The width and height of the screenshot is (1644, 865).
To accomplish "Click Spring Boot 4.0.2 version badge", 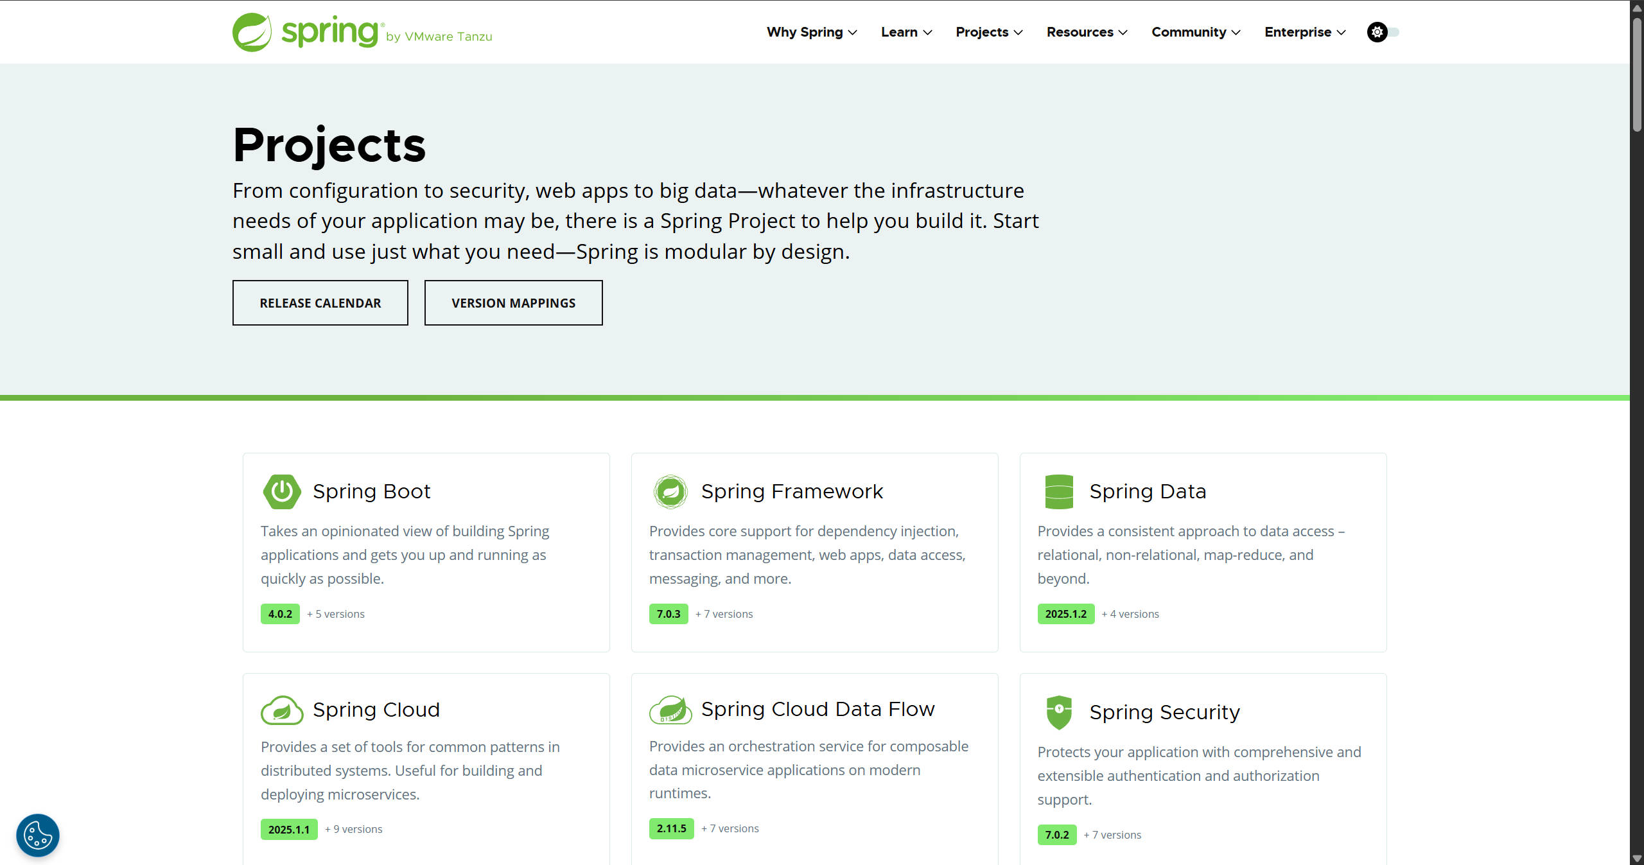I will [280, 614].
